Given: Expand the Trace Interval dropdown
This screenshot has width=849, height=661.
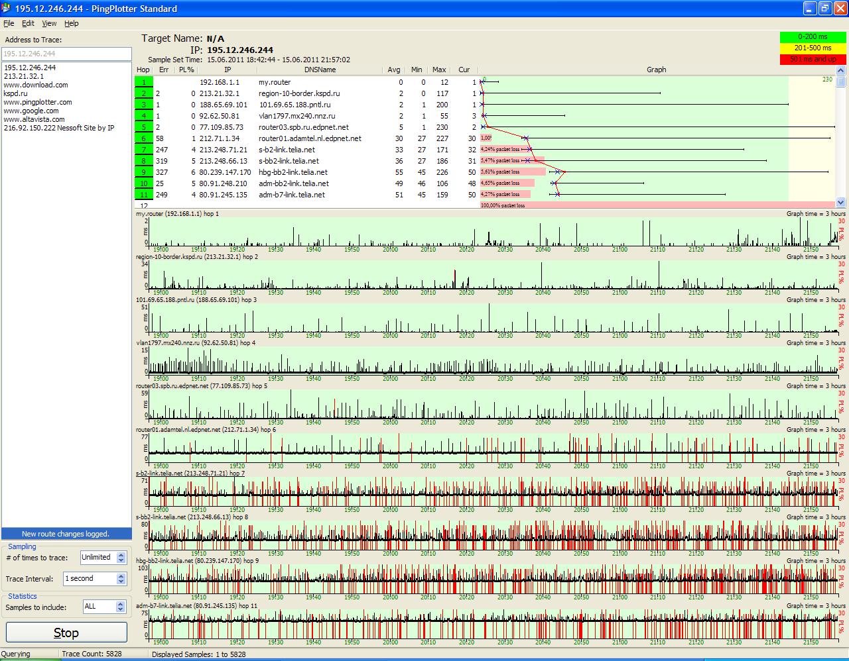Looking at the screenshot, I should coord(121,579).
